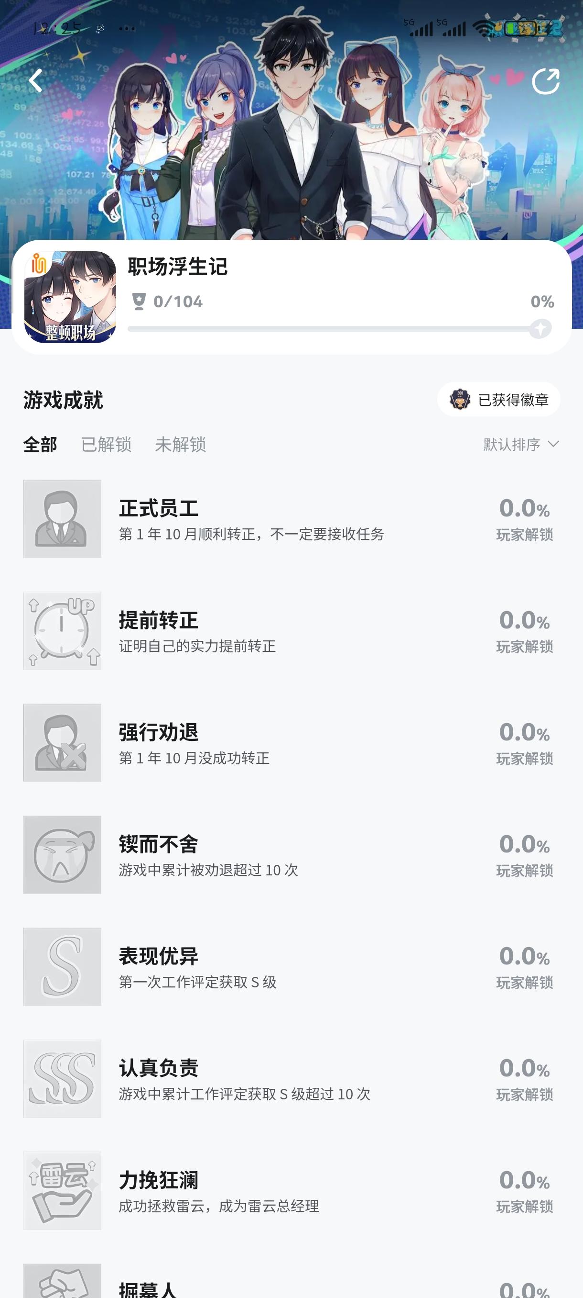Tap the 锲而不舍 crying face icon

(62, 854)
